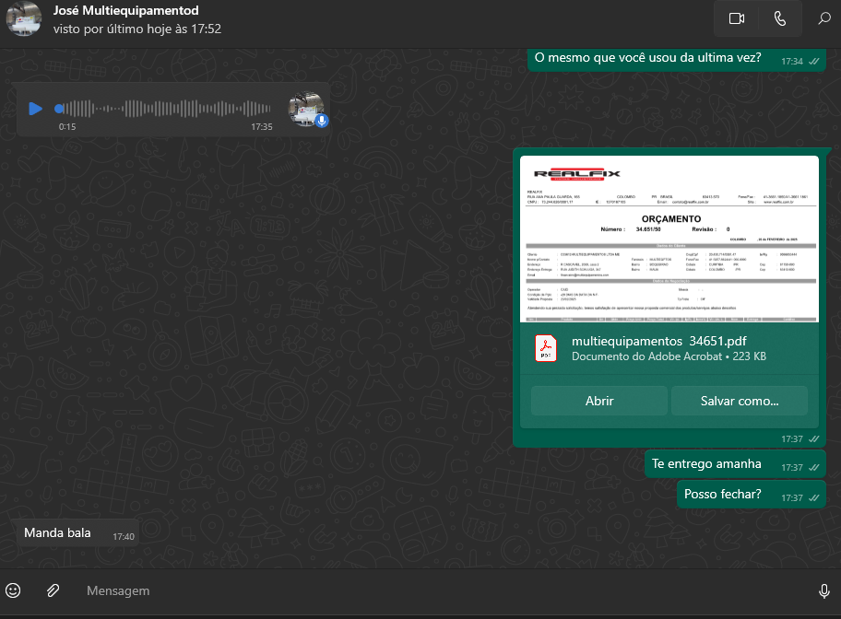Record a voice message with microphone
841x619 pixels.
pyautogui.click(x=823, y=590)
